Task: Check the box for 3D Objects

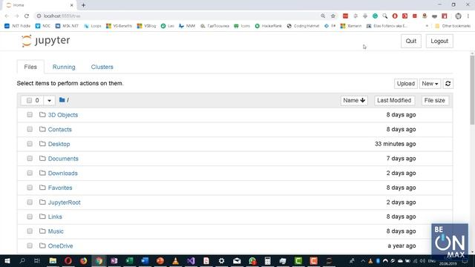Action: click(x=30, y=115)
